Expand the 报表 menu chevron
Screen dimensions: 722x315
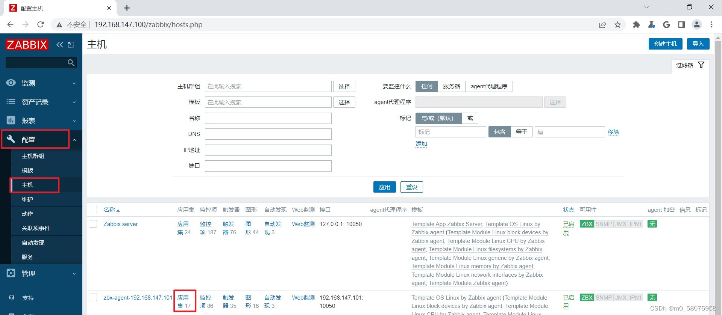pos(74,121)
